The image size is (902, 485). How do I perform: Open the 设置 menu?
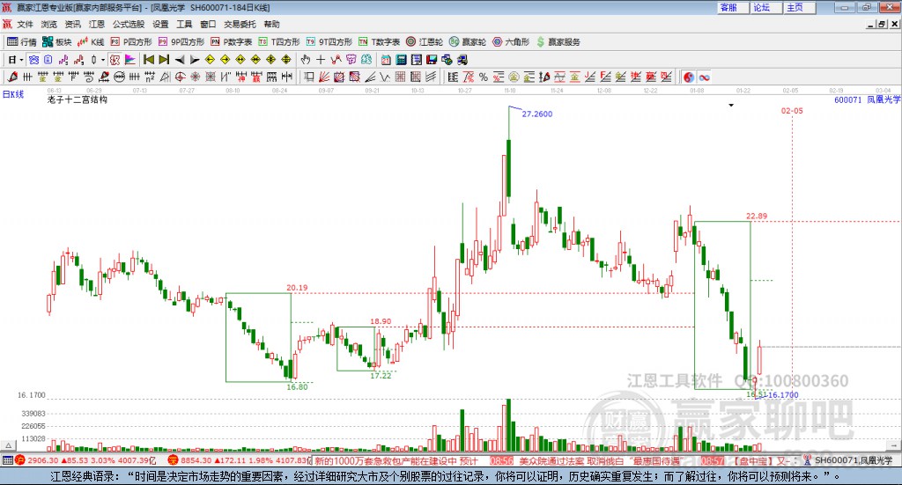coord(160,24)
